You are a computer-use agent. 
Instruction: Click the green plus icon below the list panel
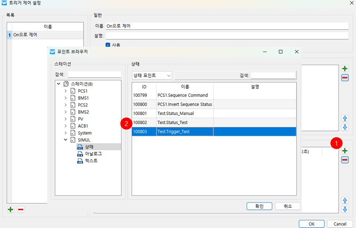[x=11, y=209]
